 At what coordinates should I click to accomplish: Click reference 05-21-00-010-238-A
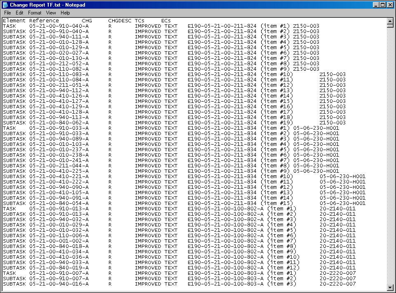59,155
